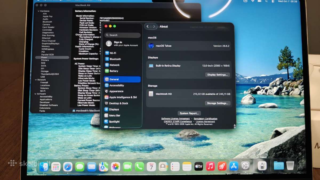Open Messages from the Dock

[80, 167]
